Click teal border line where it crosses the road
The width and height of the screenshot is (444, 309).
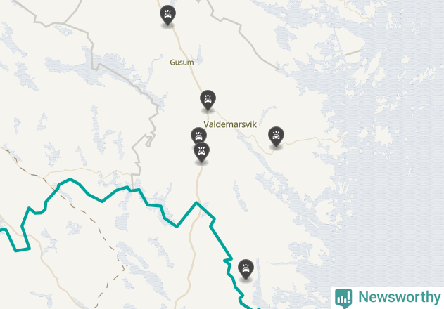click(196, 203)
